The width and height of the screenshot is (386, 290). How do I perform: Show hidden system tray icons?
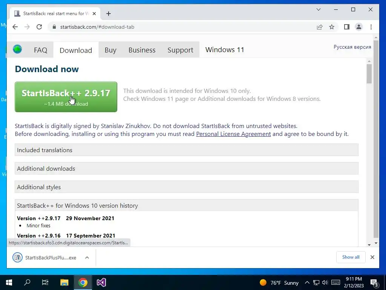pyautogui.click(x=307, y=282)
